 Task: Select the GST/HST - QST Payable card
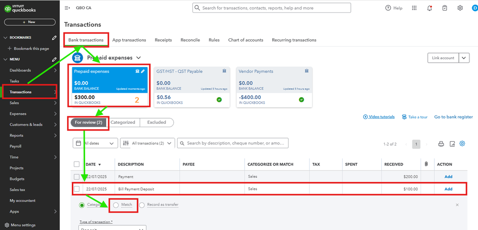(x=192, y=87)
